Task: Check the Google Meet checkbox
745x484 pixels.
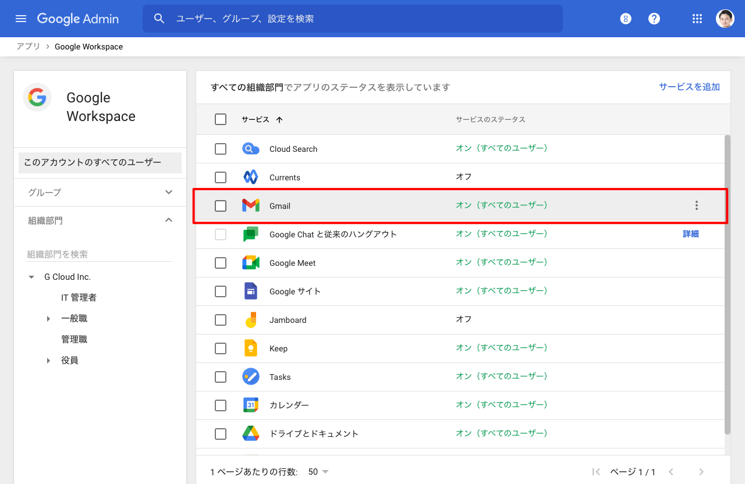Action: click(221, 263)
